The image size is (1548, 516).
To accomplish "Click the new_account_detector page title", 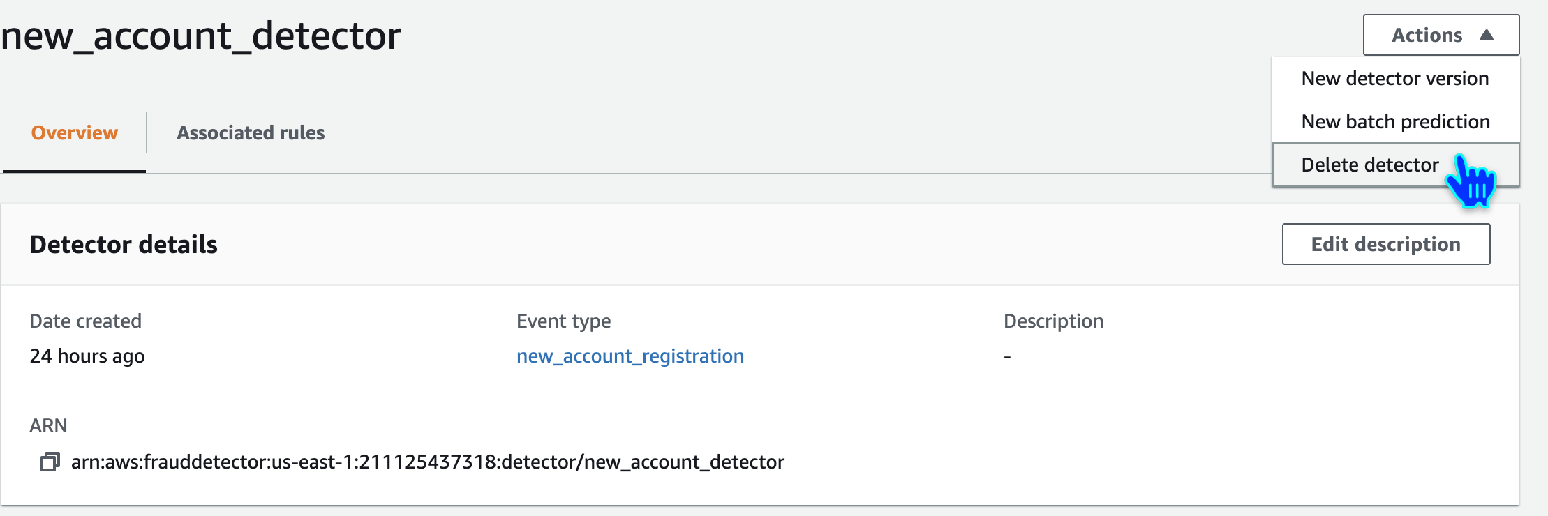I will pyautogui.click(x=201, y=36).
